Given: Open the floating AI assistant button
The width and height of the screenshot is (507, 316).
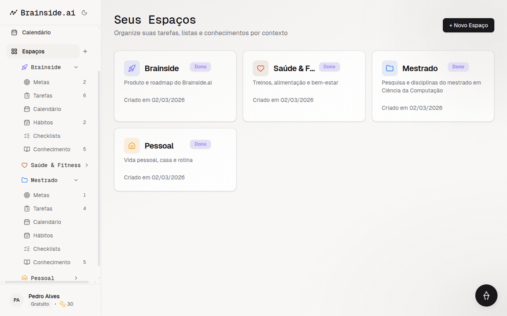Looking at the screenshot, I should tap(486, 295).
